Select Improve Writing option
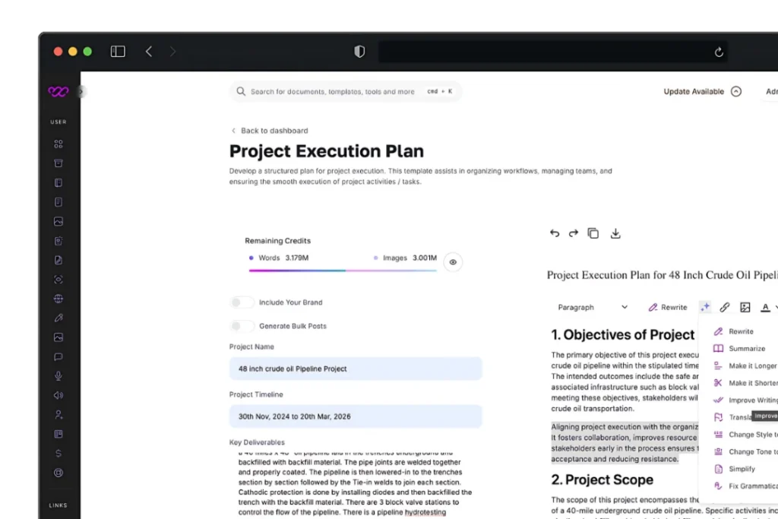The width and height of the screenshot is (778, 519). pyautogui.click(x=745, y=400)
